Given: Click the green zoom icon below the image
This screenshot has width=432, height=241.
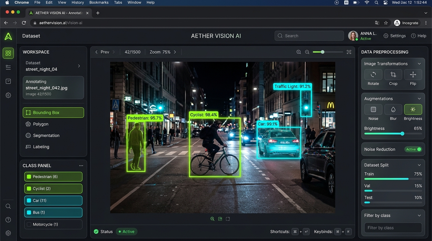Looking at the screenshot, I should coord(213,219).
